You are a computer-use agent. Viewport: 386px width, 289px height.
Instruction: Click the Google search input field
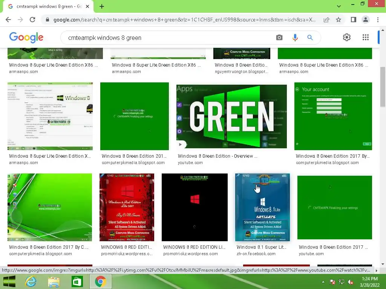point(170,38)
